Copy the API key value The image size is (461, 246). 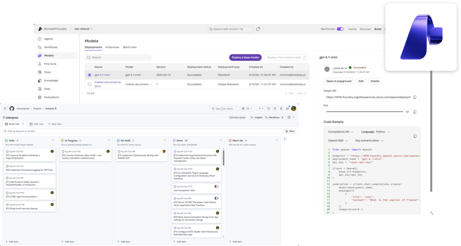[415, 112]
